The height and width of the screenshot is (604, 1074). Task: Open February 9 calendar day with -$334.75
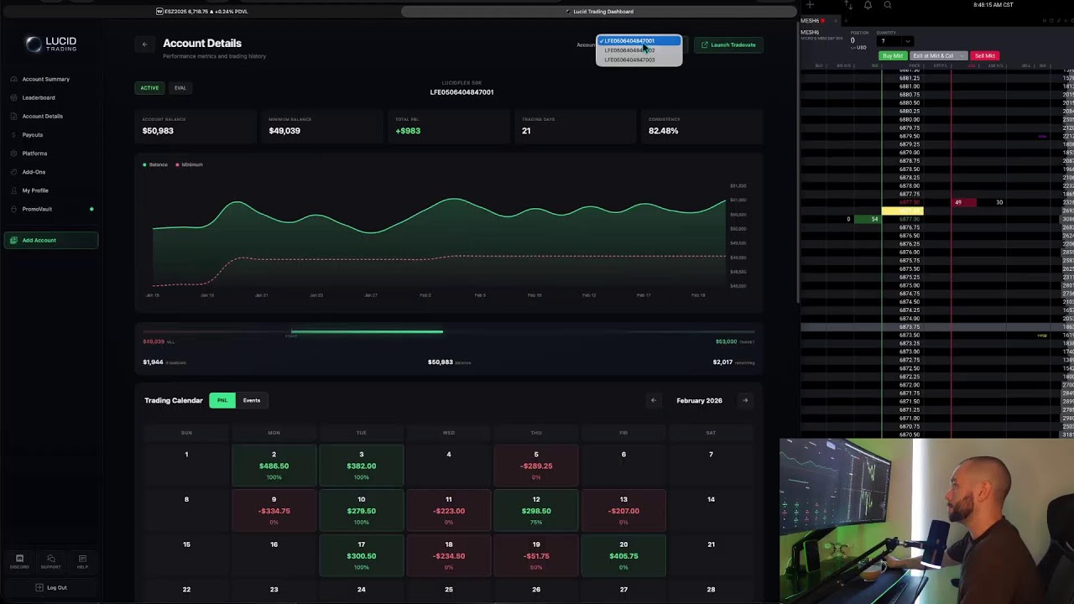(274, 511)
